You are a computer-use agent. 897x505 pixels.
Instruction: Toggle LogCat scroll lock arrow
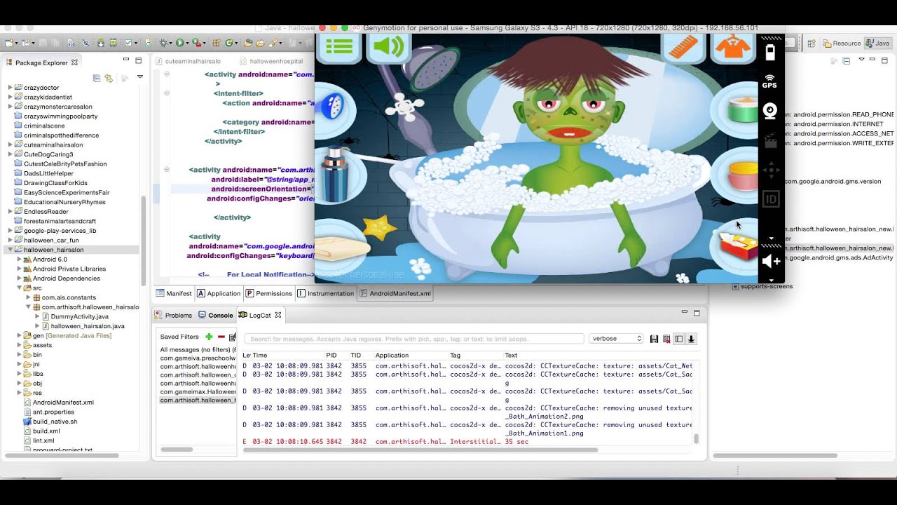click(x=692, y=339)
